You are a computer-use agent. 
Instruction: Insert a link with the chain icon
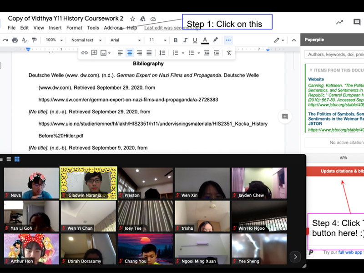[x=85, y=53]
